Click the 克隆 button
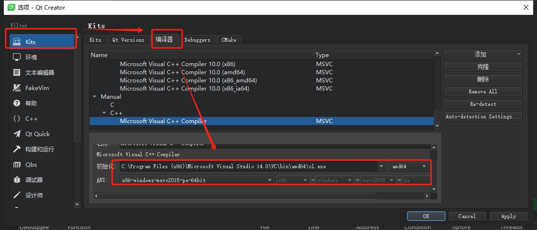Viewport: 537px width, 230px height. point(483,67)
